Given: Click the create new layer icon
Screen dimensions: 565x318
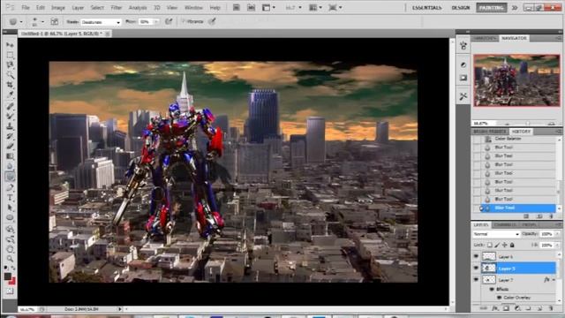Looking at the screenshot, I should click(539, 308).
